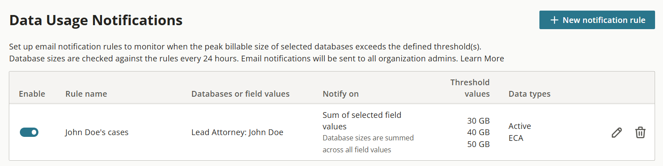Screen dimensions: 663x166
Task: Click the 50 GB threshold value
Action: tap(478, 144)
